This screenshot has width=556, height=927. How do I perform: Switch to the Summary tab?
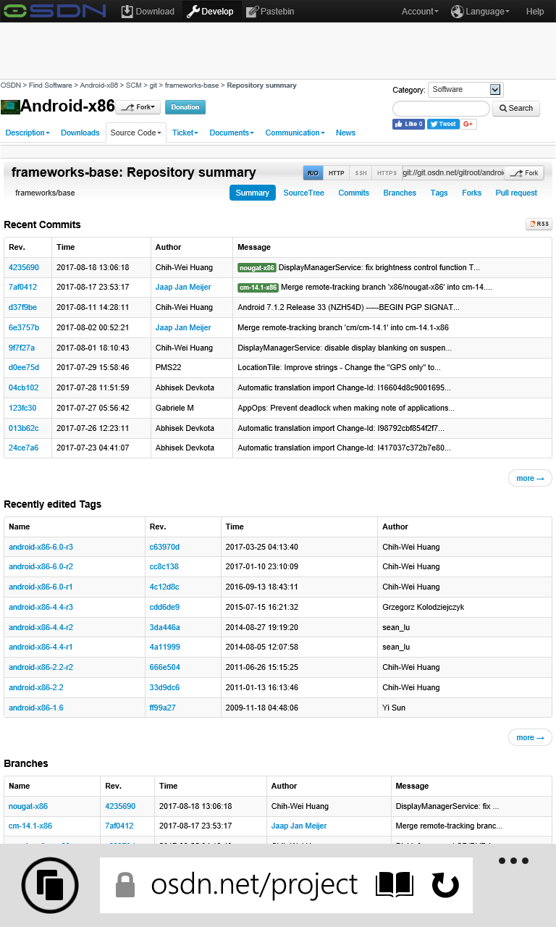253,193
